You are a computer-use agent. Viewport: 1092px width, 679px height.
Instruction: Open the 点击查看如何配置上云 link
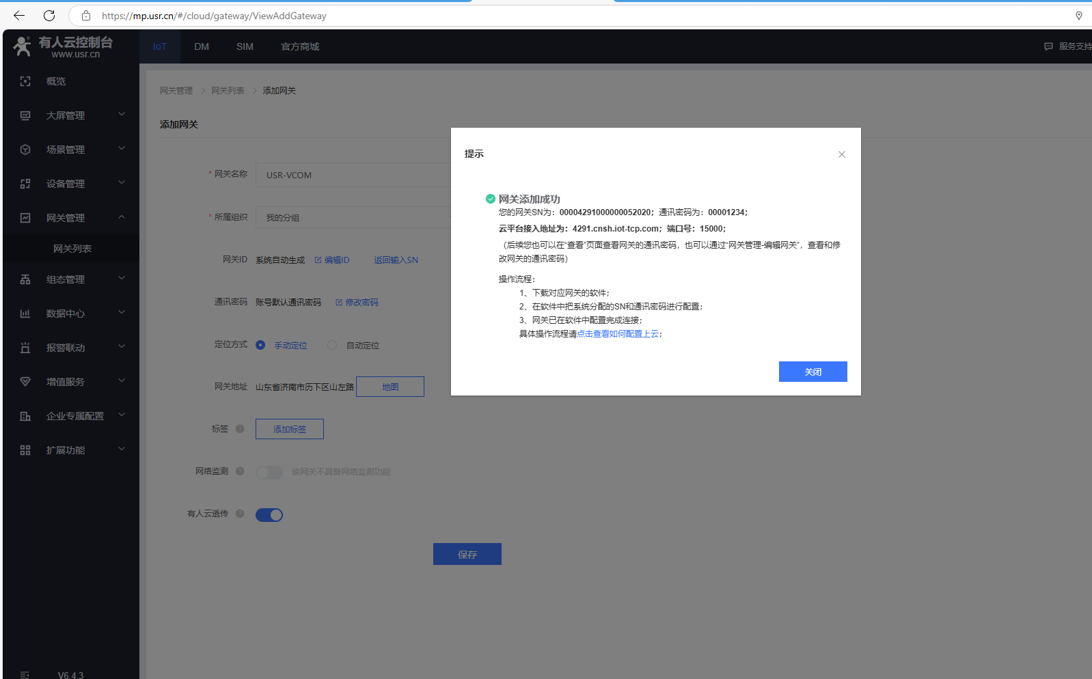[618, 334]
